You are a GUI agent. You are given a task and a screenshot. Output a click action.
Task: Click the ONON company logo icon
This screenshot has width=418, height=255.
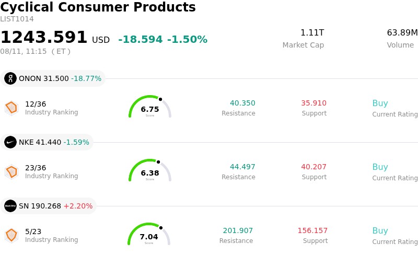[x=10, y=78]
